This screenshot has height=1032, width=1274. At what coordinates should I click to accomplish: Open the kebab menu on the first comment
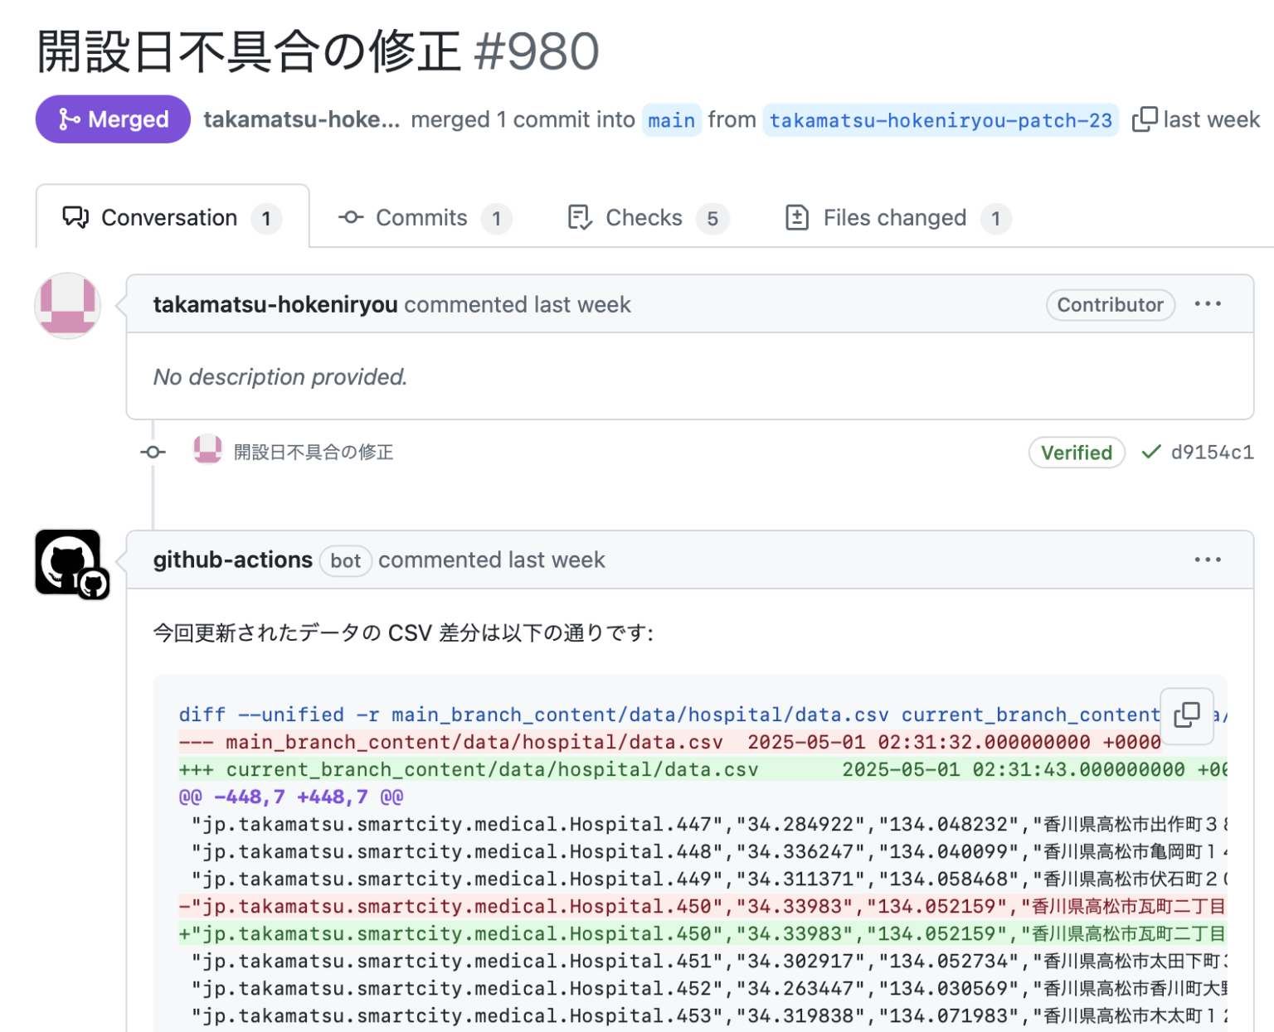[x=1208, y=304]
